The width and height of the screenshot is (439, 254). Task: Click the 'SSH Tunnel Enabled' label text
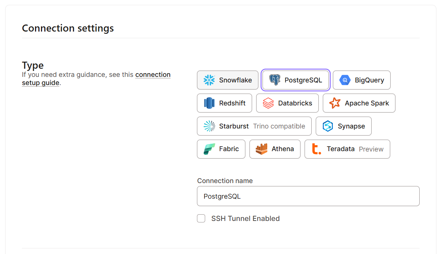coord(245,218)
